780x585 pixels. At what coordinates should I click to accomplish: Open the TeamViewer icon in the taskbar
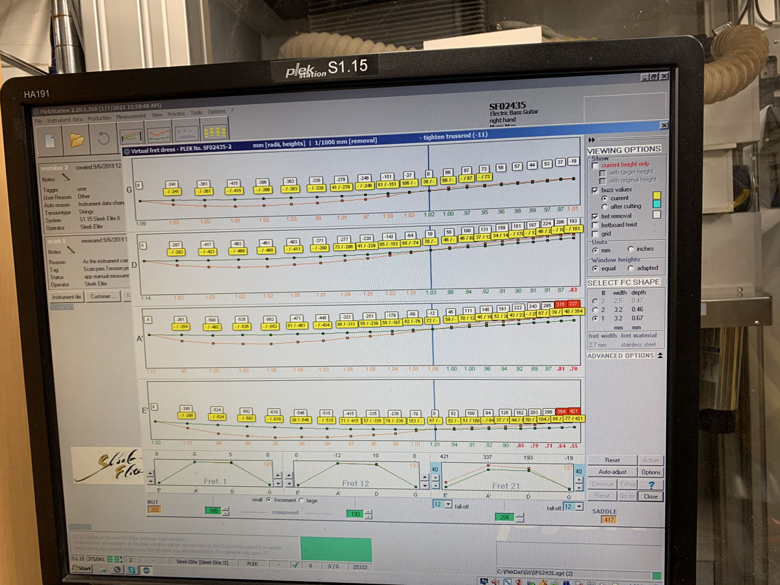click(x=145, y=569)
